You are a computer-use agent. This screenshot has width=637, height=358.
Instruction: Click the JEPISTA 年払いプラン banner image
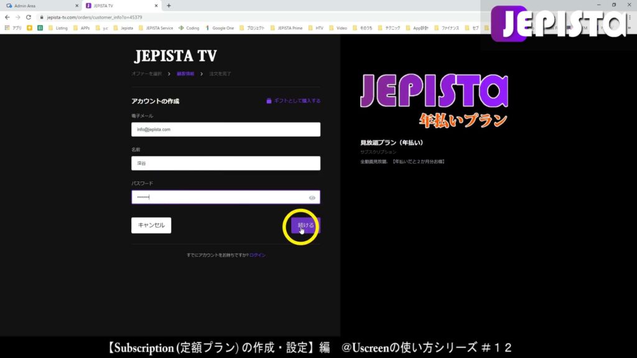tap(434, 101)
